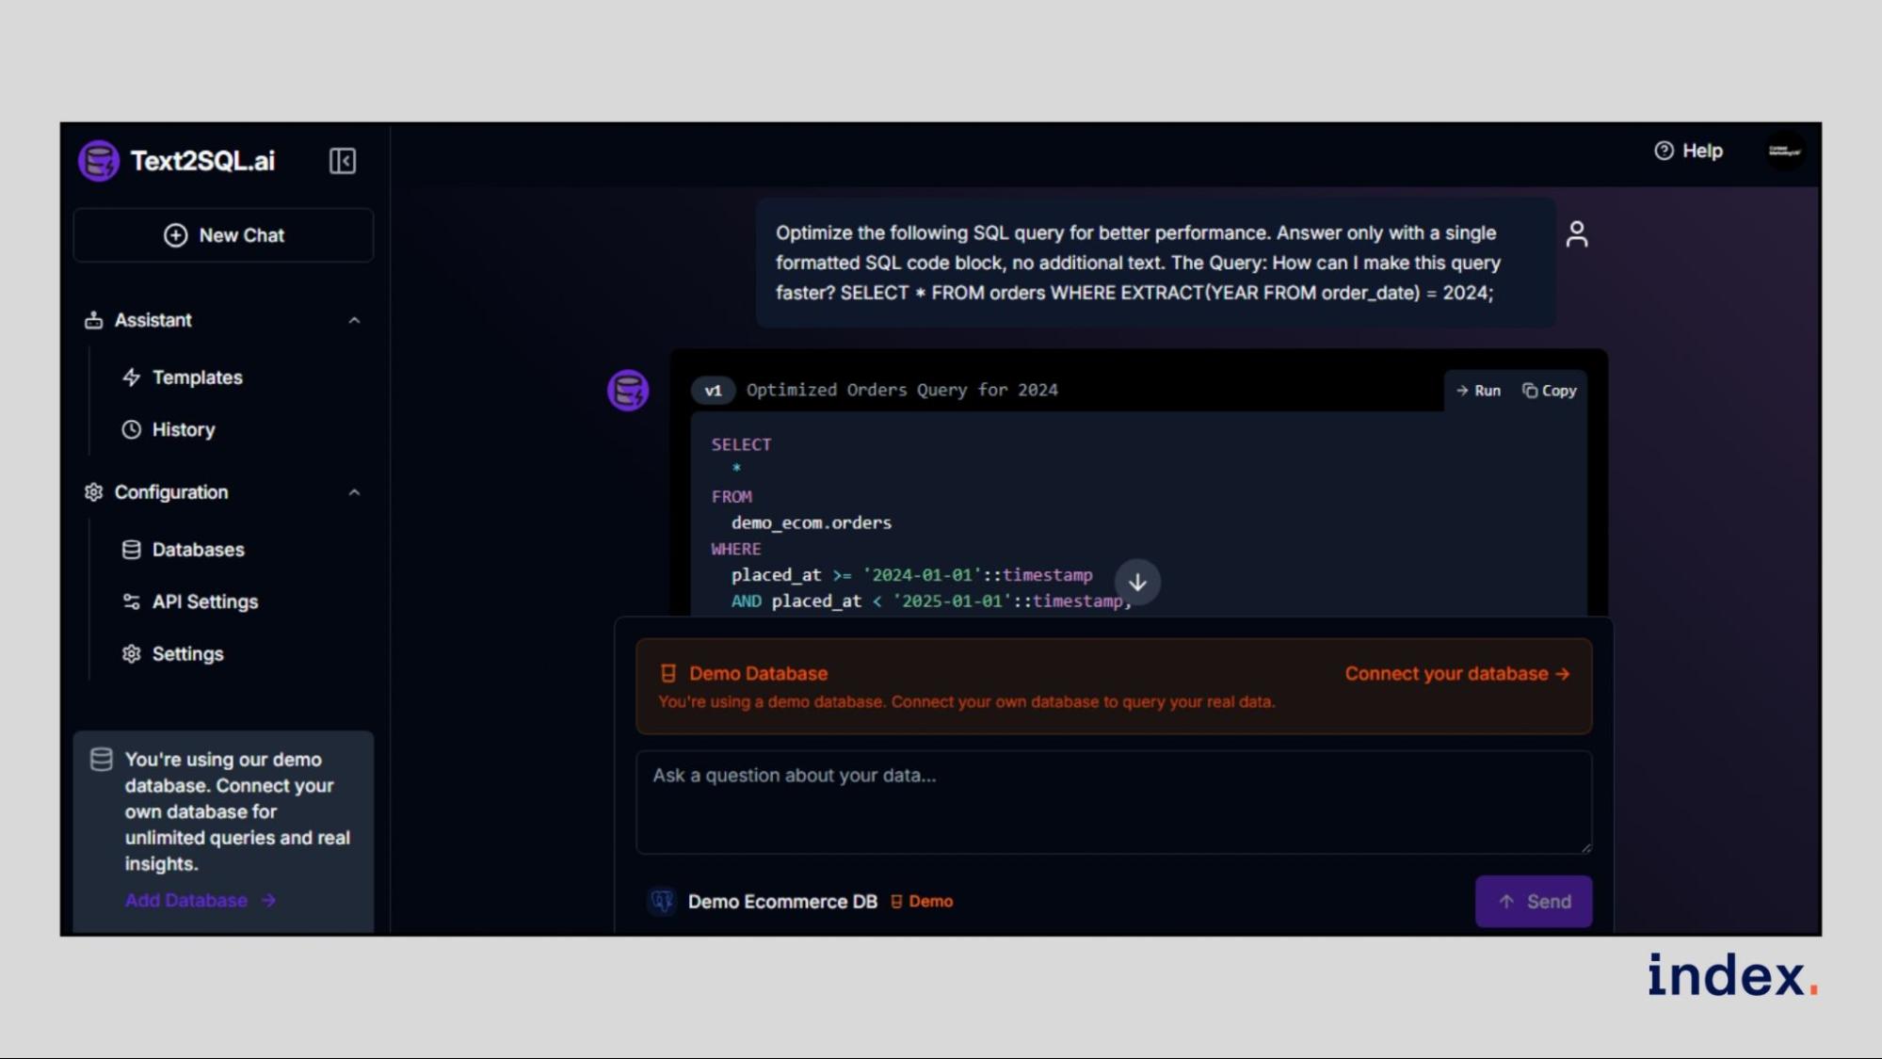Open API Settings page
The height and width of the screenshot is (1059, 1882).
point(204,602)
